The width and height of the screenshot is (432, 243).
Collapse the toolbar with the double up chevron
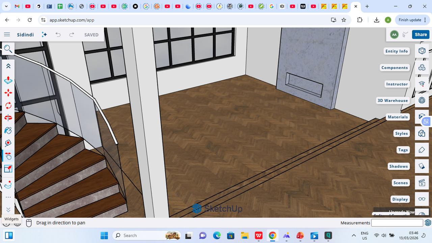(x=8, y=66)
